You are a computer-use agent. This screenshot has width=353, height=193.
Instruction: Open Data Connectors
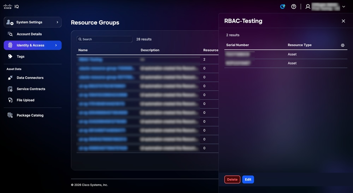pyautogui.click(x=30, y=78)
